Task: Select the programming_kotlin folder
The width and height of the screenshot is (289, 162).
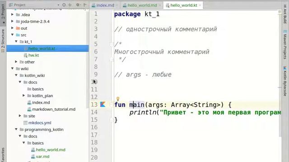Action: (x=44, y=130)
